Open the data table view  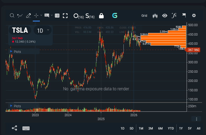point(57,16)
